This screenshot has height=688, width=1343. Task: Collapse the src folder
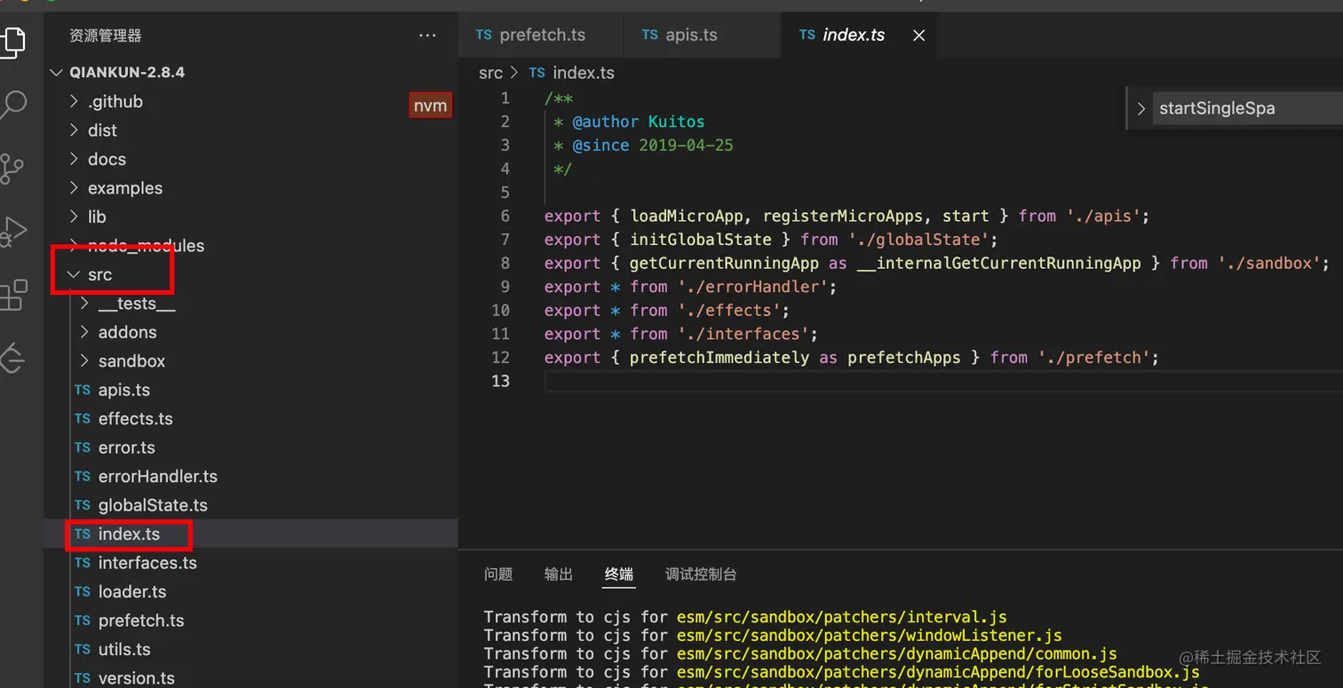(75, 275)
